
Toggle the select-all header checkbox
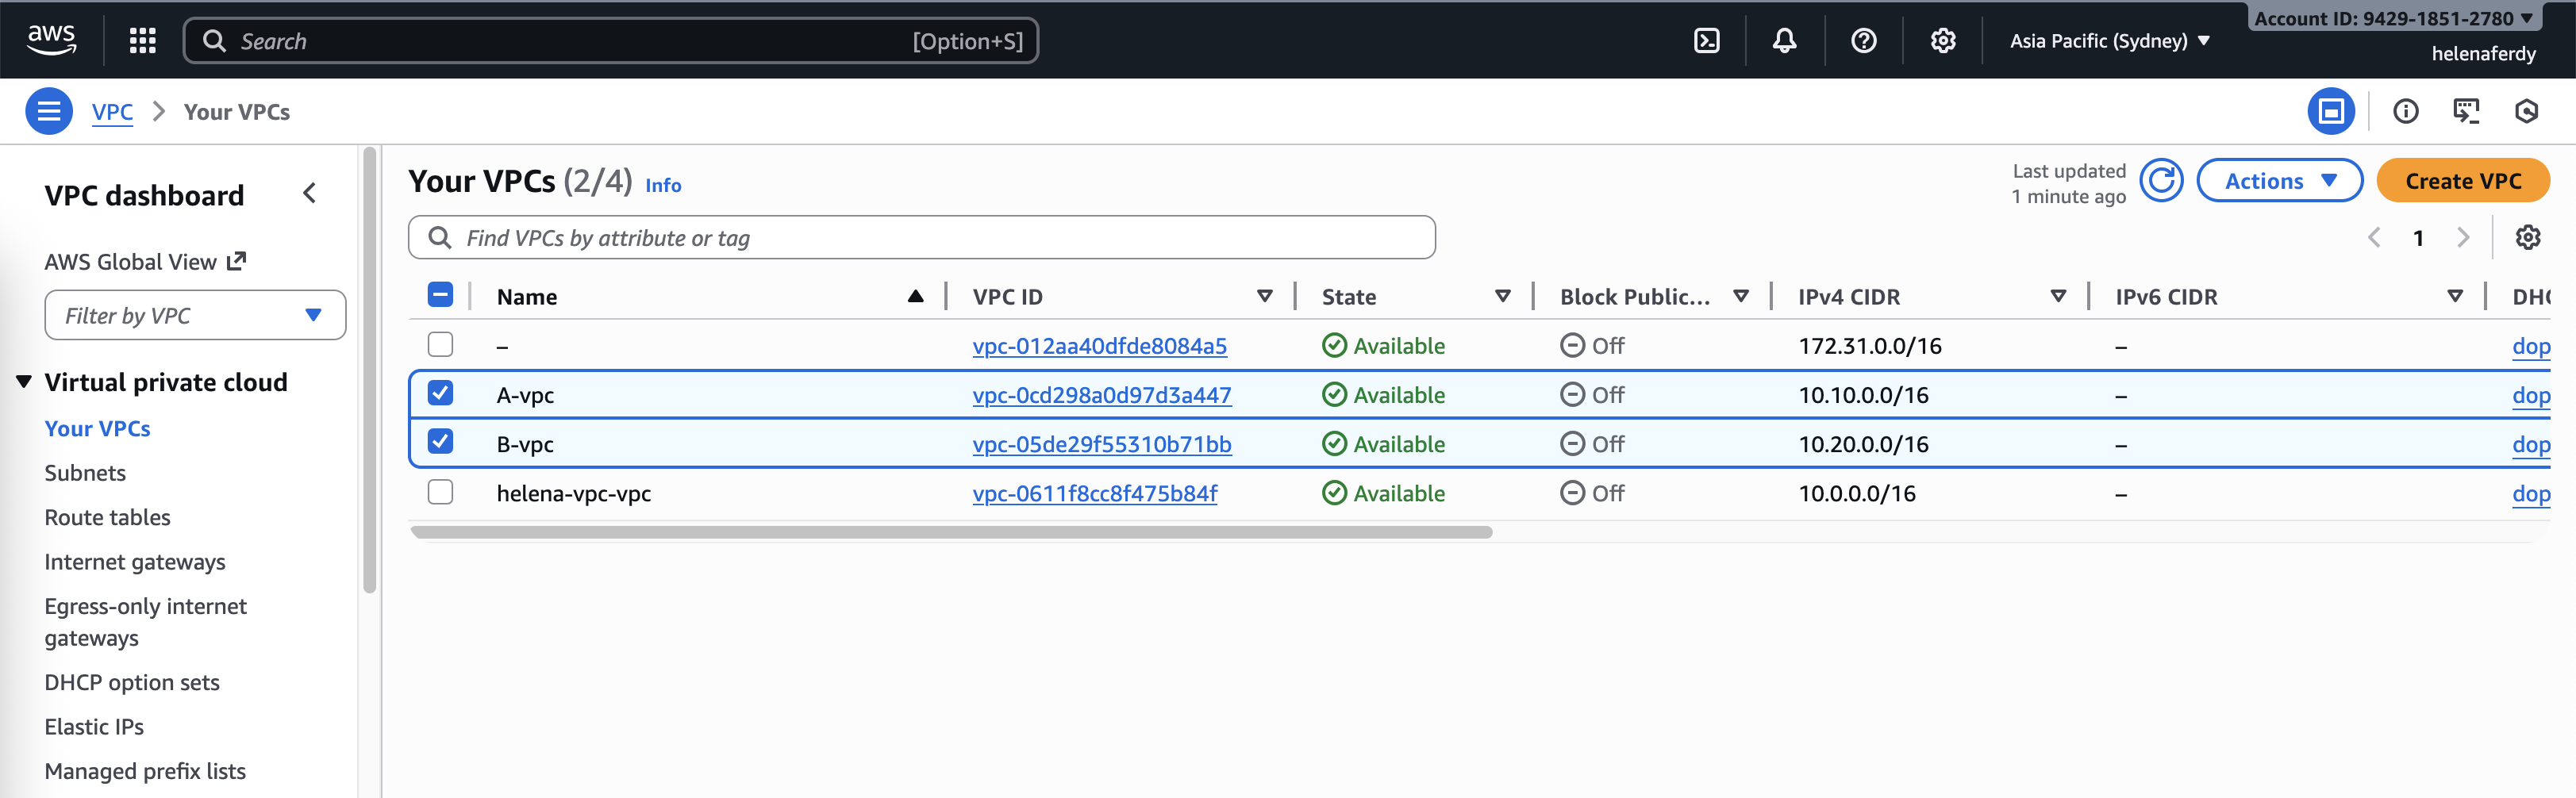tap(440, 295)
